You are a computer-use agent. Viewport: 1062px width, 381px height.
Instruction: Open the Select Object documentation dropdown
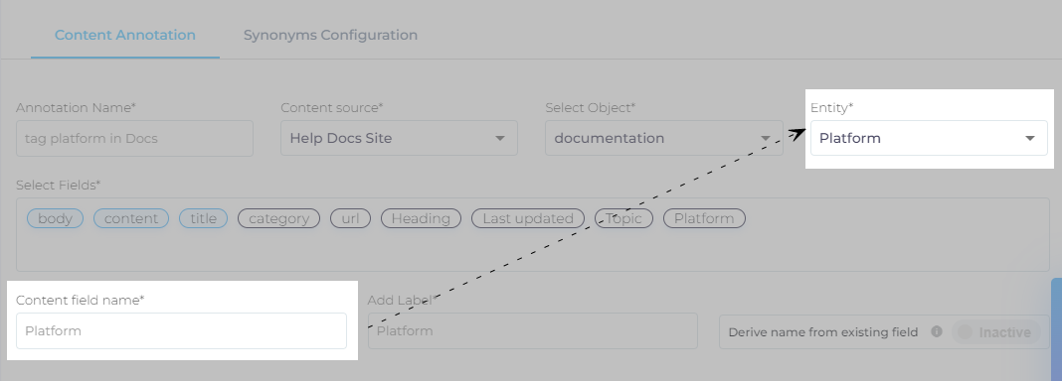(x=664, y=138)
